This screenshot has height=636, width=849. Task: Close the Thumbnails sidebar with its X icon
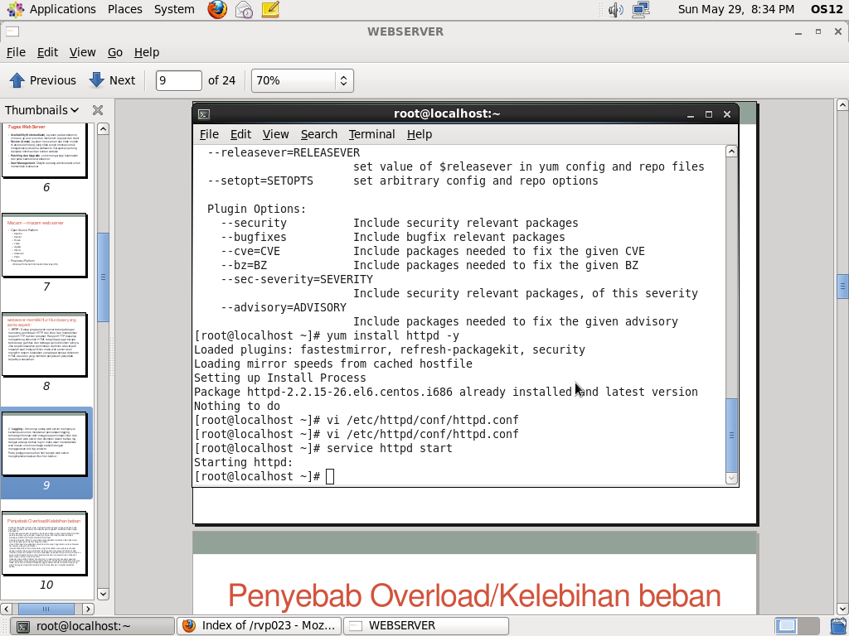pos(97,109)
